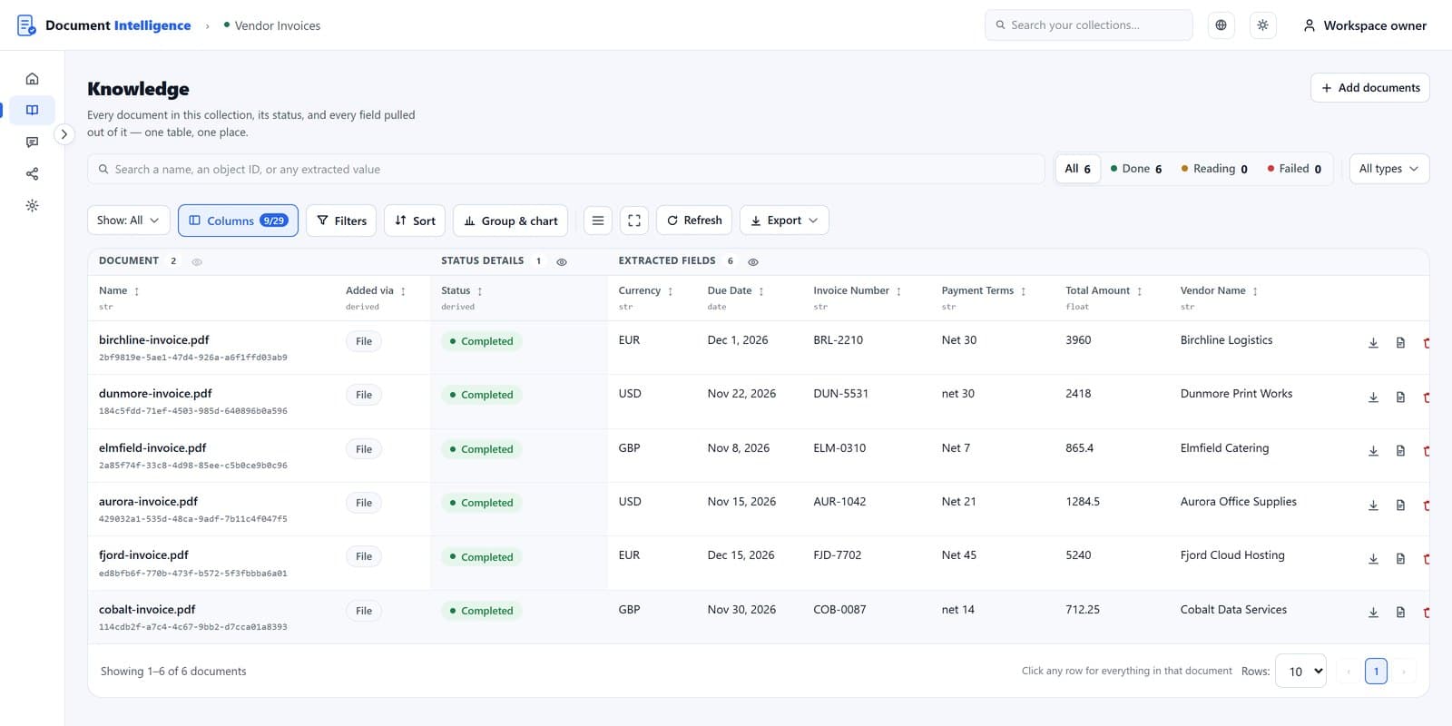Click the Add documents button
1452x726 pixels.
[1370, 88]
